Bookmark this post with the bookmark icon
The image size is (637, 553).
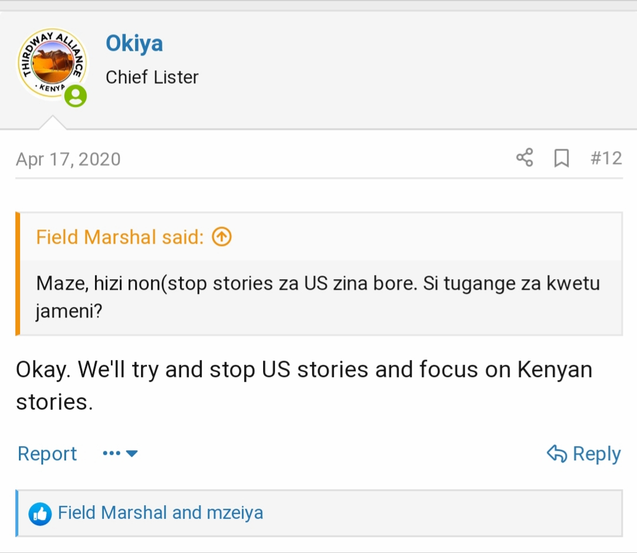click(562, 158)
